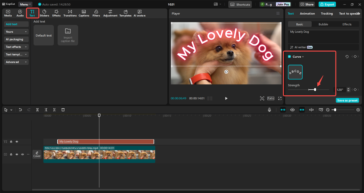Open the AI avatars panel

point(140,13)
